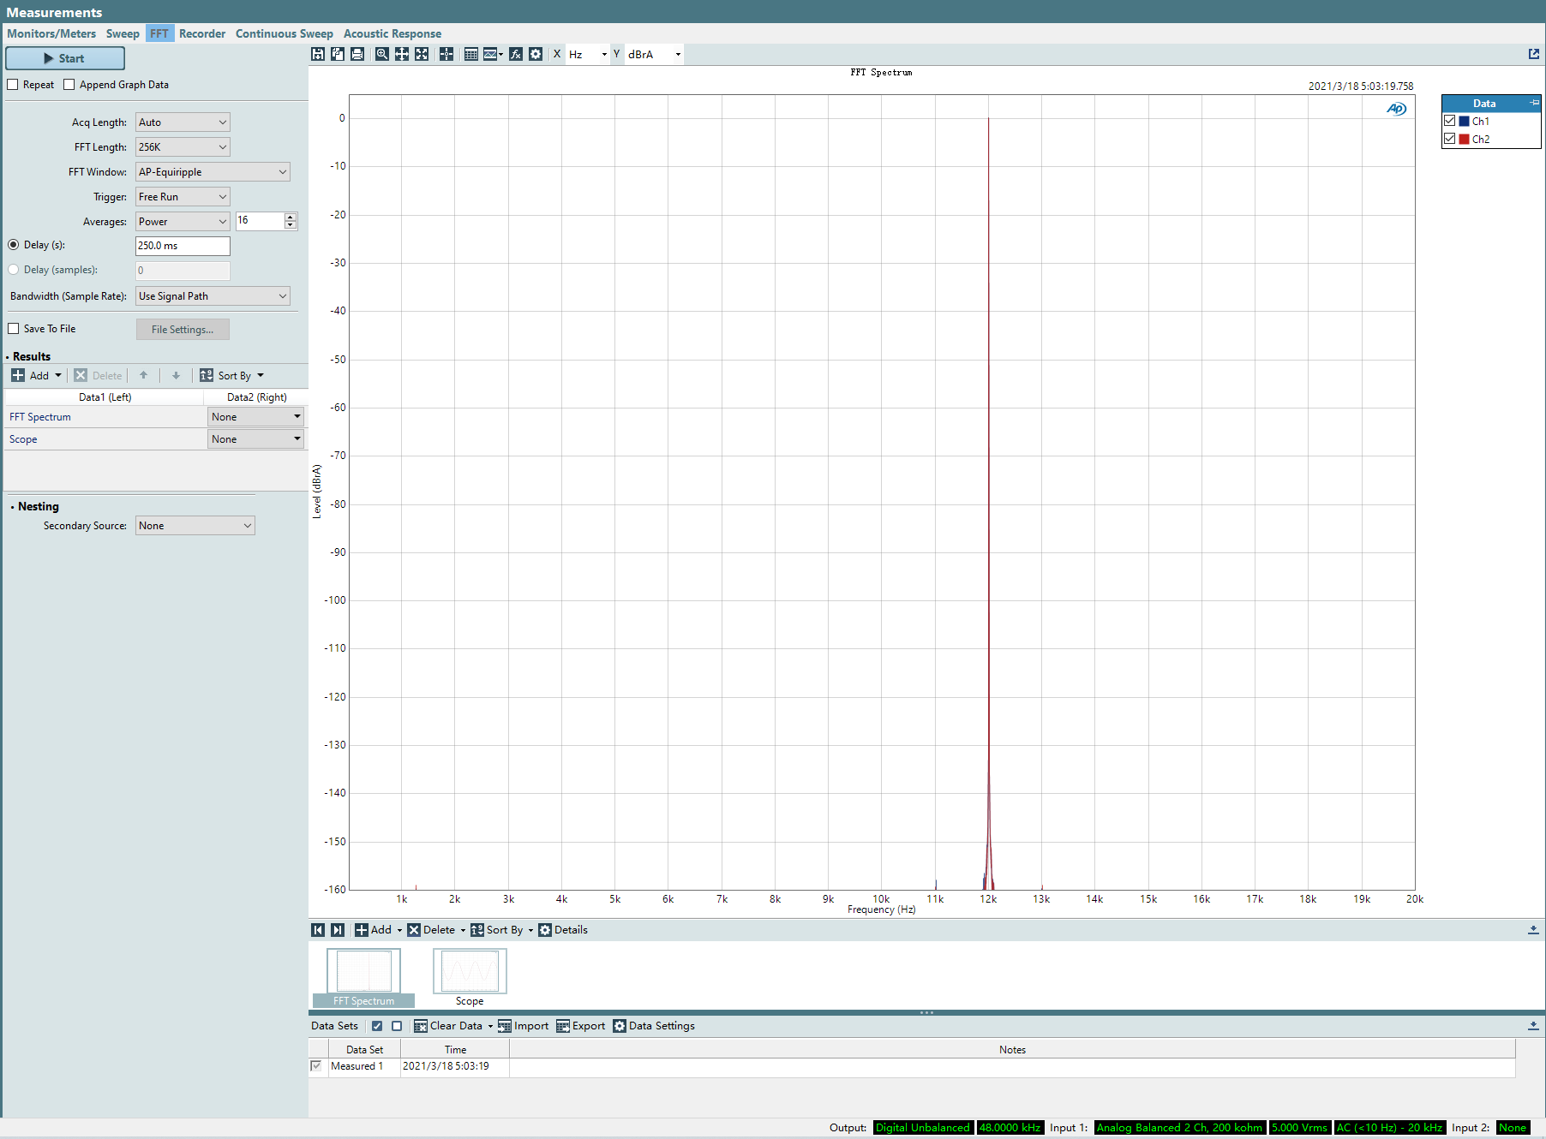The width and height of the screenshot is (1546, 1139).
Task: Select the zoom magnifier tool
Action: (382, 54)
